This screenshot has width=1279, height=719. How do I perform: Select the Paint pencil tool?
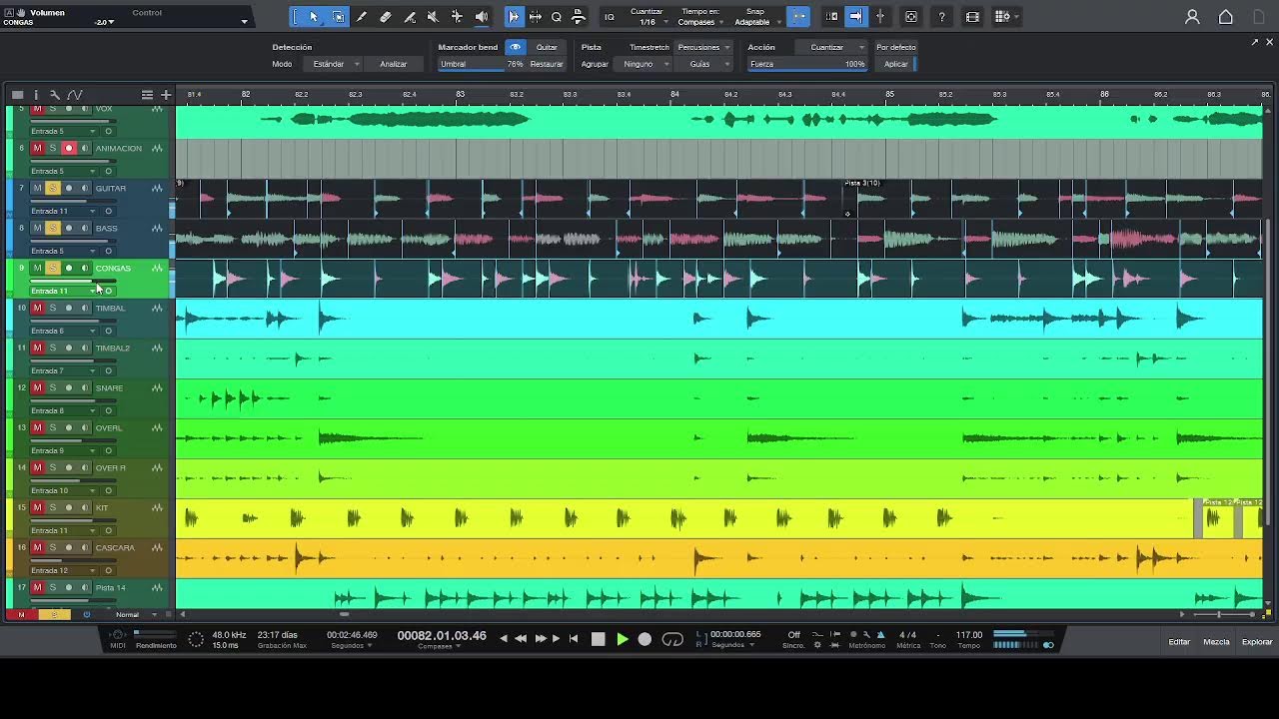pyautogui.click(x=410, y=17)
